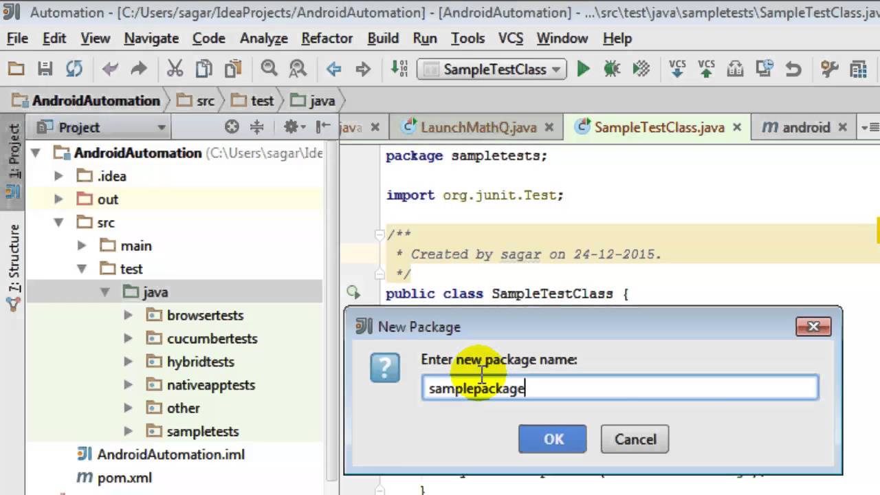
Task: Click Scroll from Source icon in Project panel
Action: pos(232,126)
